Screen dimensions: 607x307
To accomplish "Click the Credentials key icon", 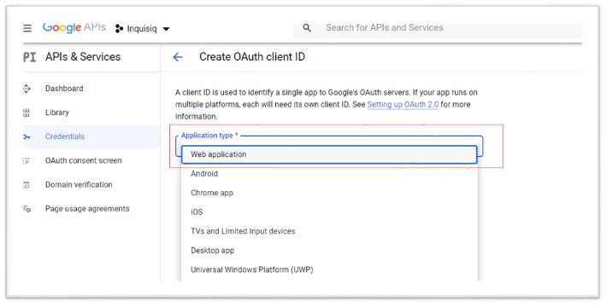I will coord(27,136).
